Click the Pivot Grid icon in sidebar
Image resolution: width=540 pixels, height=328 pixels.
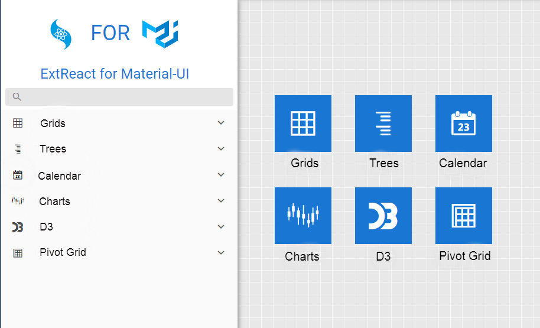[x=18, y=253]
